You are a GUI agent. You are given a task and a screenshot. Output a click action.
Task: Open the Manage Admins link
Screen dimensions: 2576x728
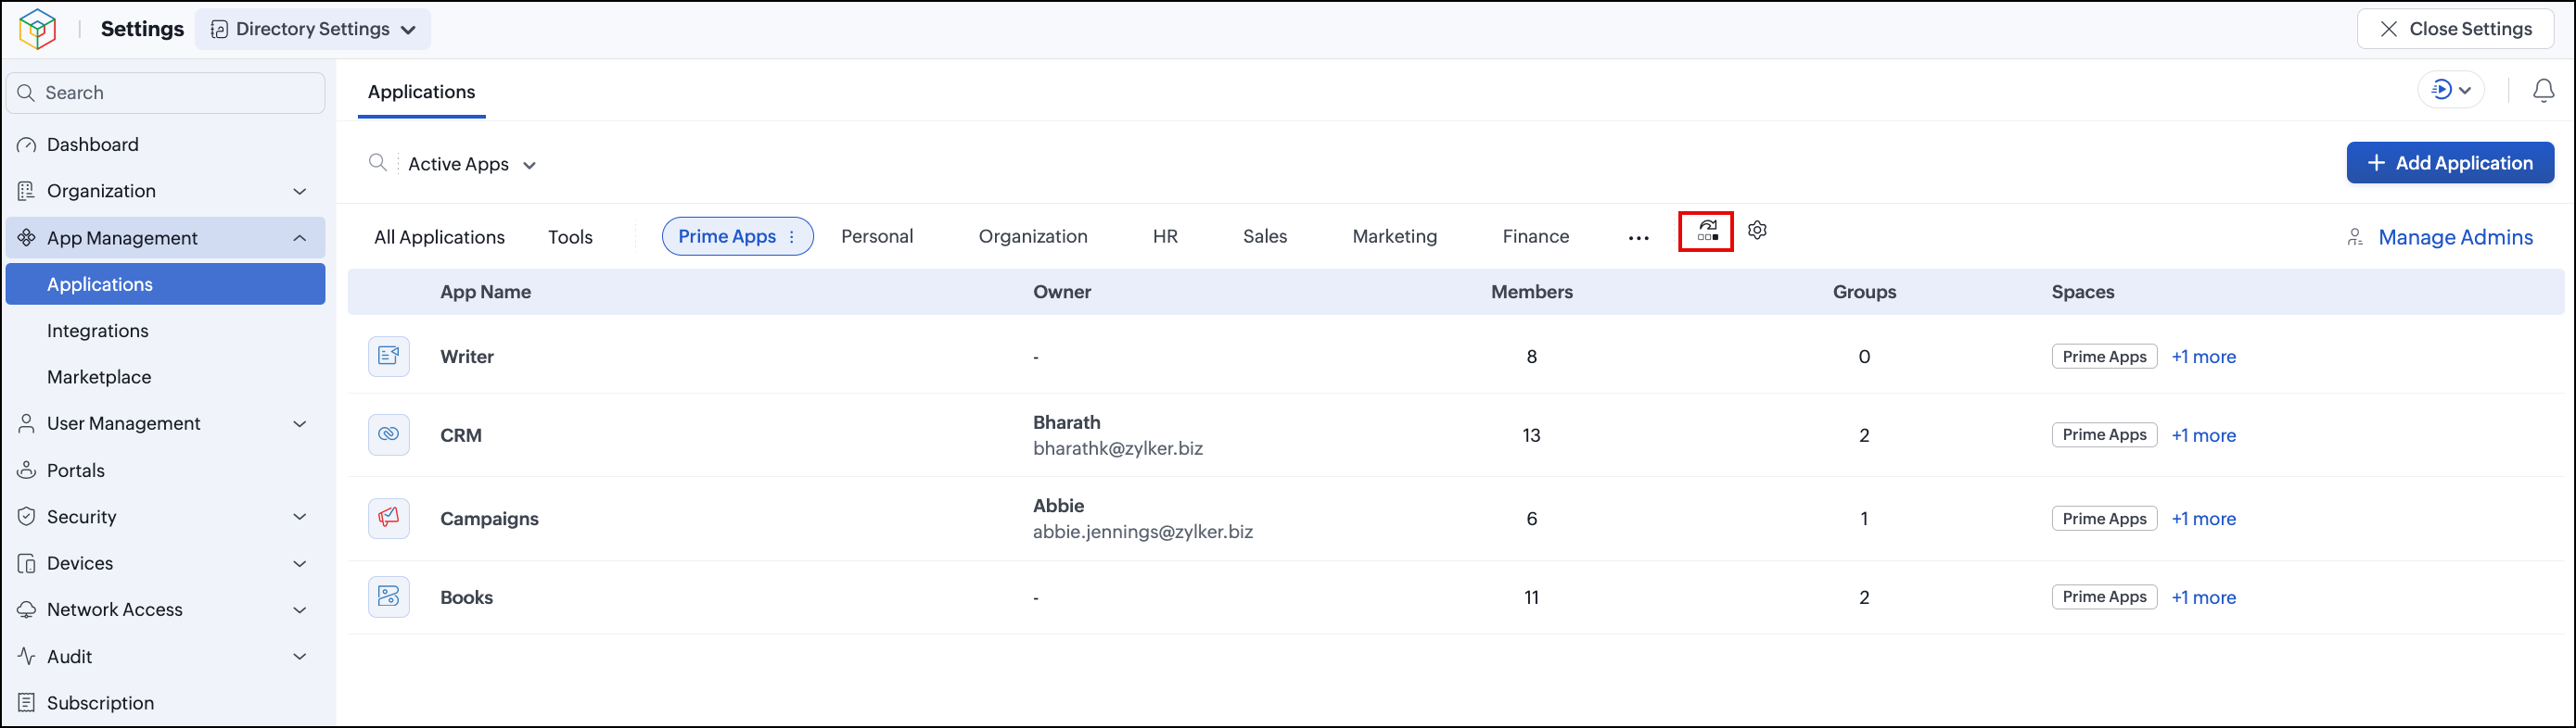[2455, 238]
